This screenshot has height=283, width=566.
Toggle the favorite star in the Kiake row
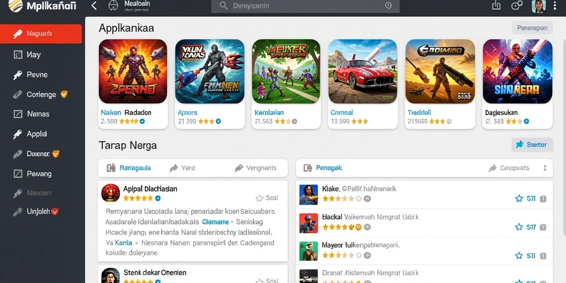[x=519, y=198]
